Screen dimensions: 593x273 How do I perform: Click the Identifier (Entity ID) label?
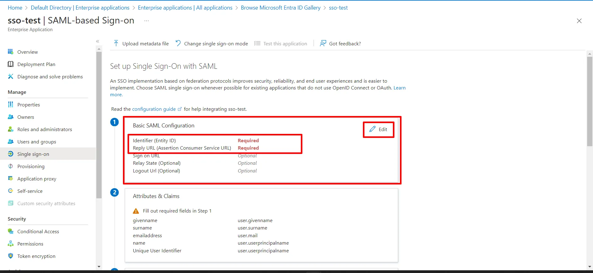(x=154, y=140)
